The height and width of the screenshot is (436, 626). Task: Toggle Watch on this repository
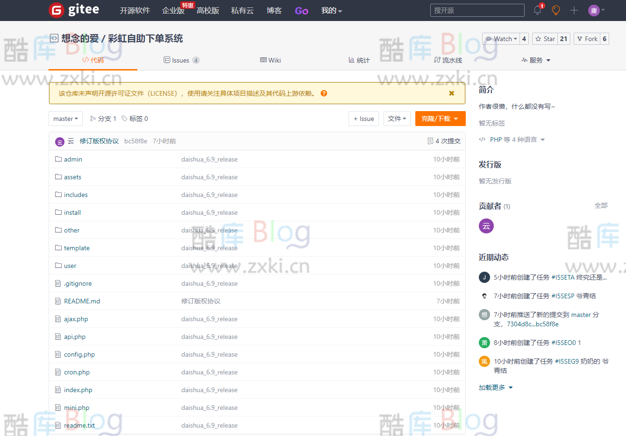point(500,38)
